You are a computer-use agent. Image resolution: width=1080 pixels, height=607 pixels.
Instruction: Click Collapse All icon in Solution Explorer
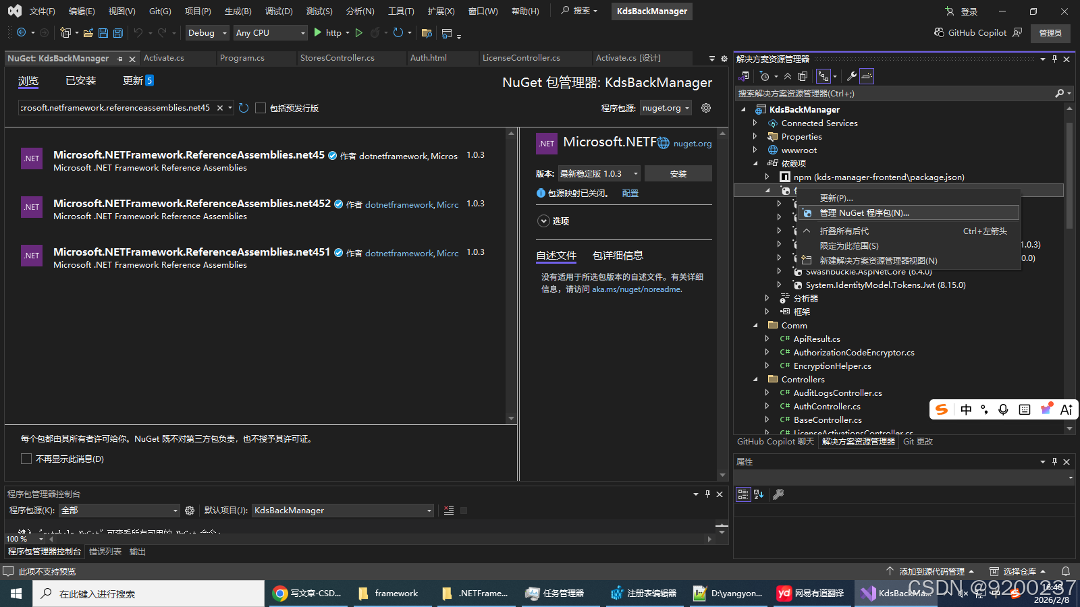[x=788, y=76]
